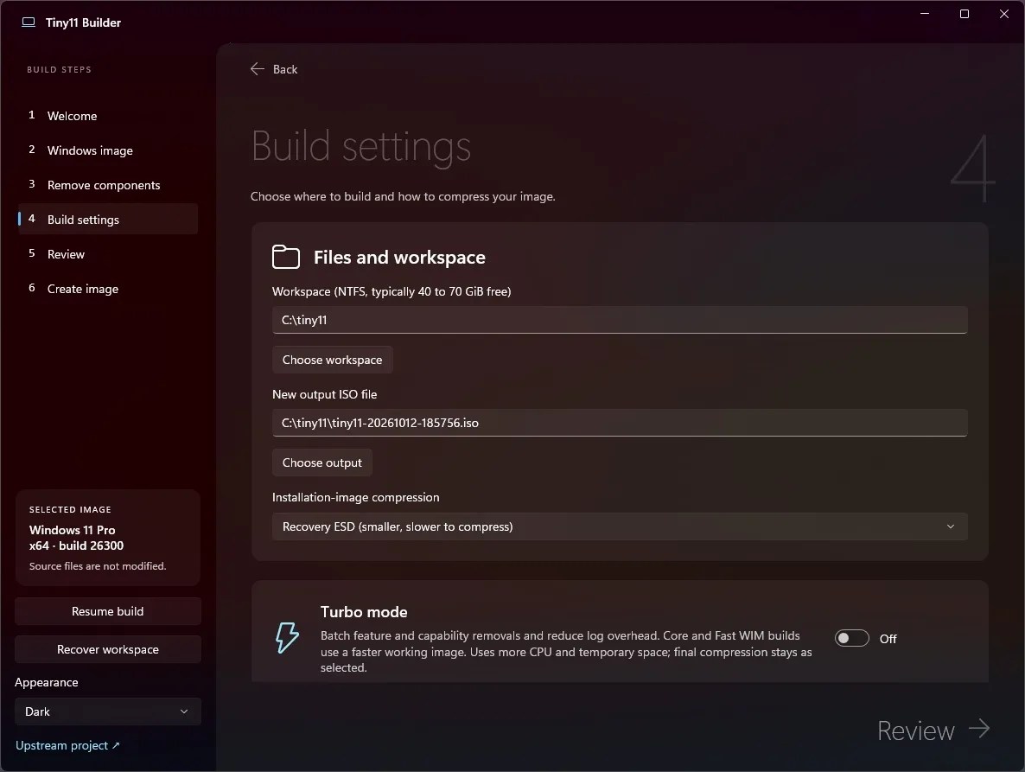Click the Recover workspace button
The width and height of the screenshot is (1025, 772).
coord(108,649)
